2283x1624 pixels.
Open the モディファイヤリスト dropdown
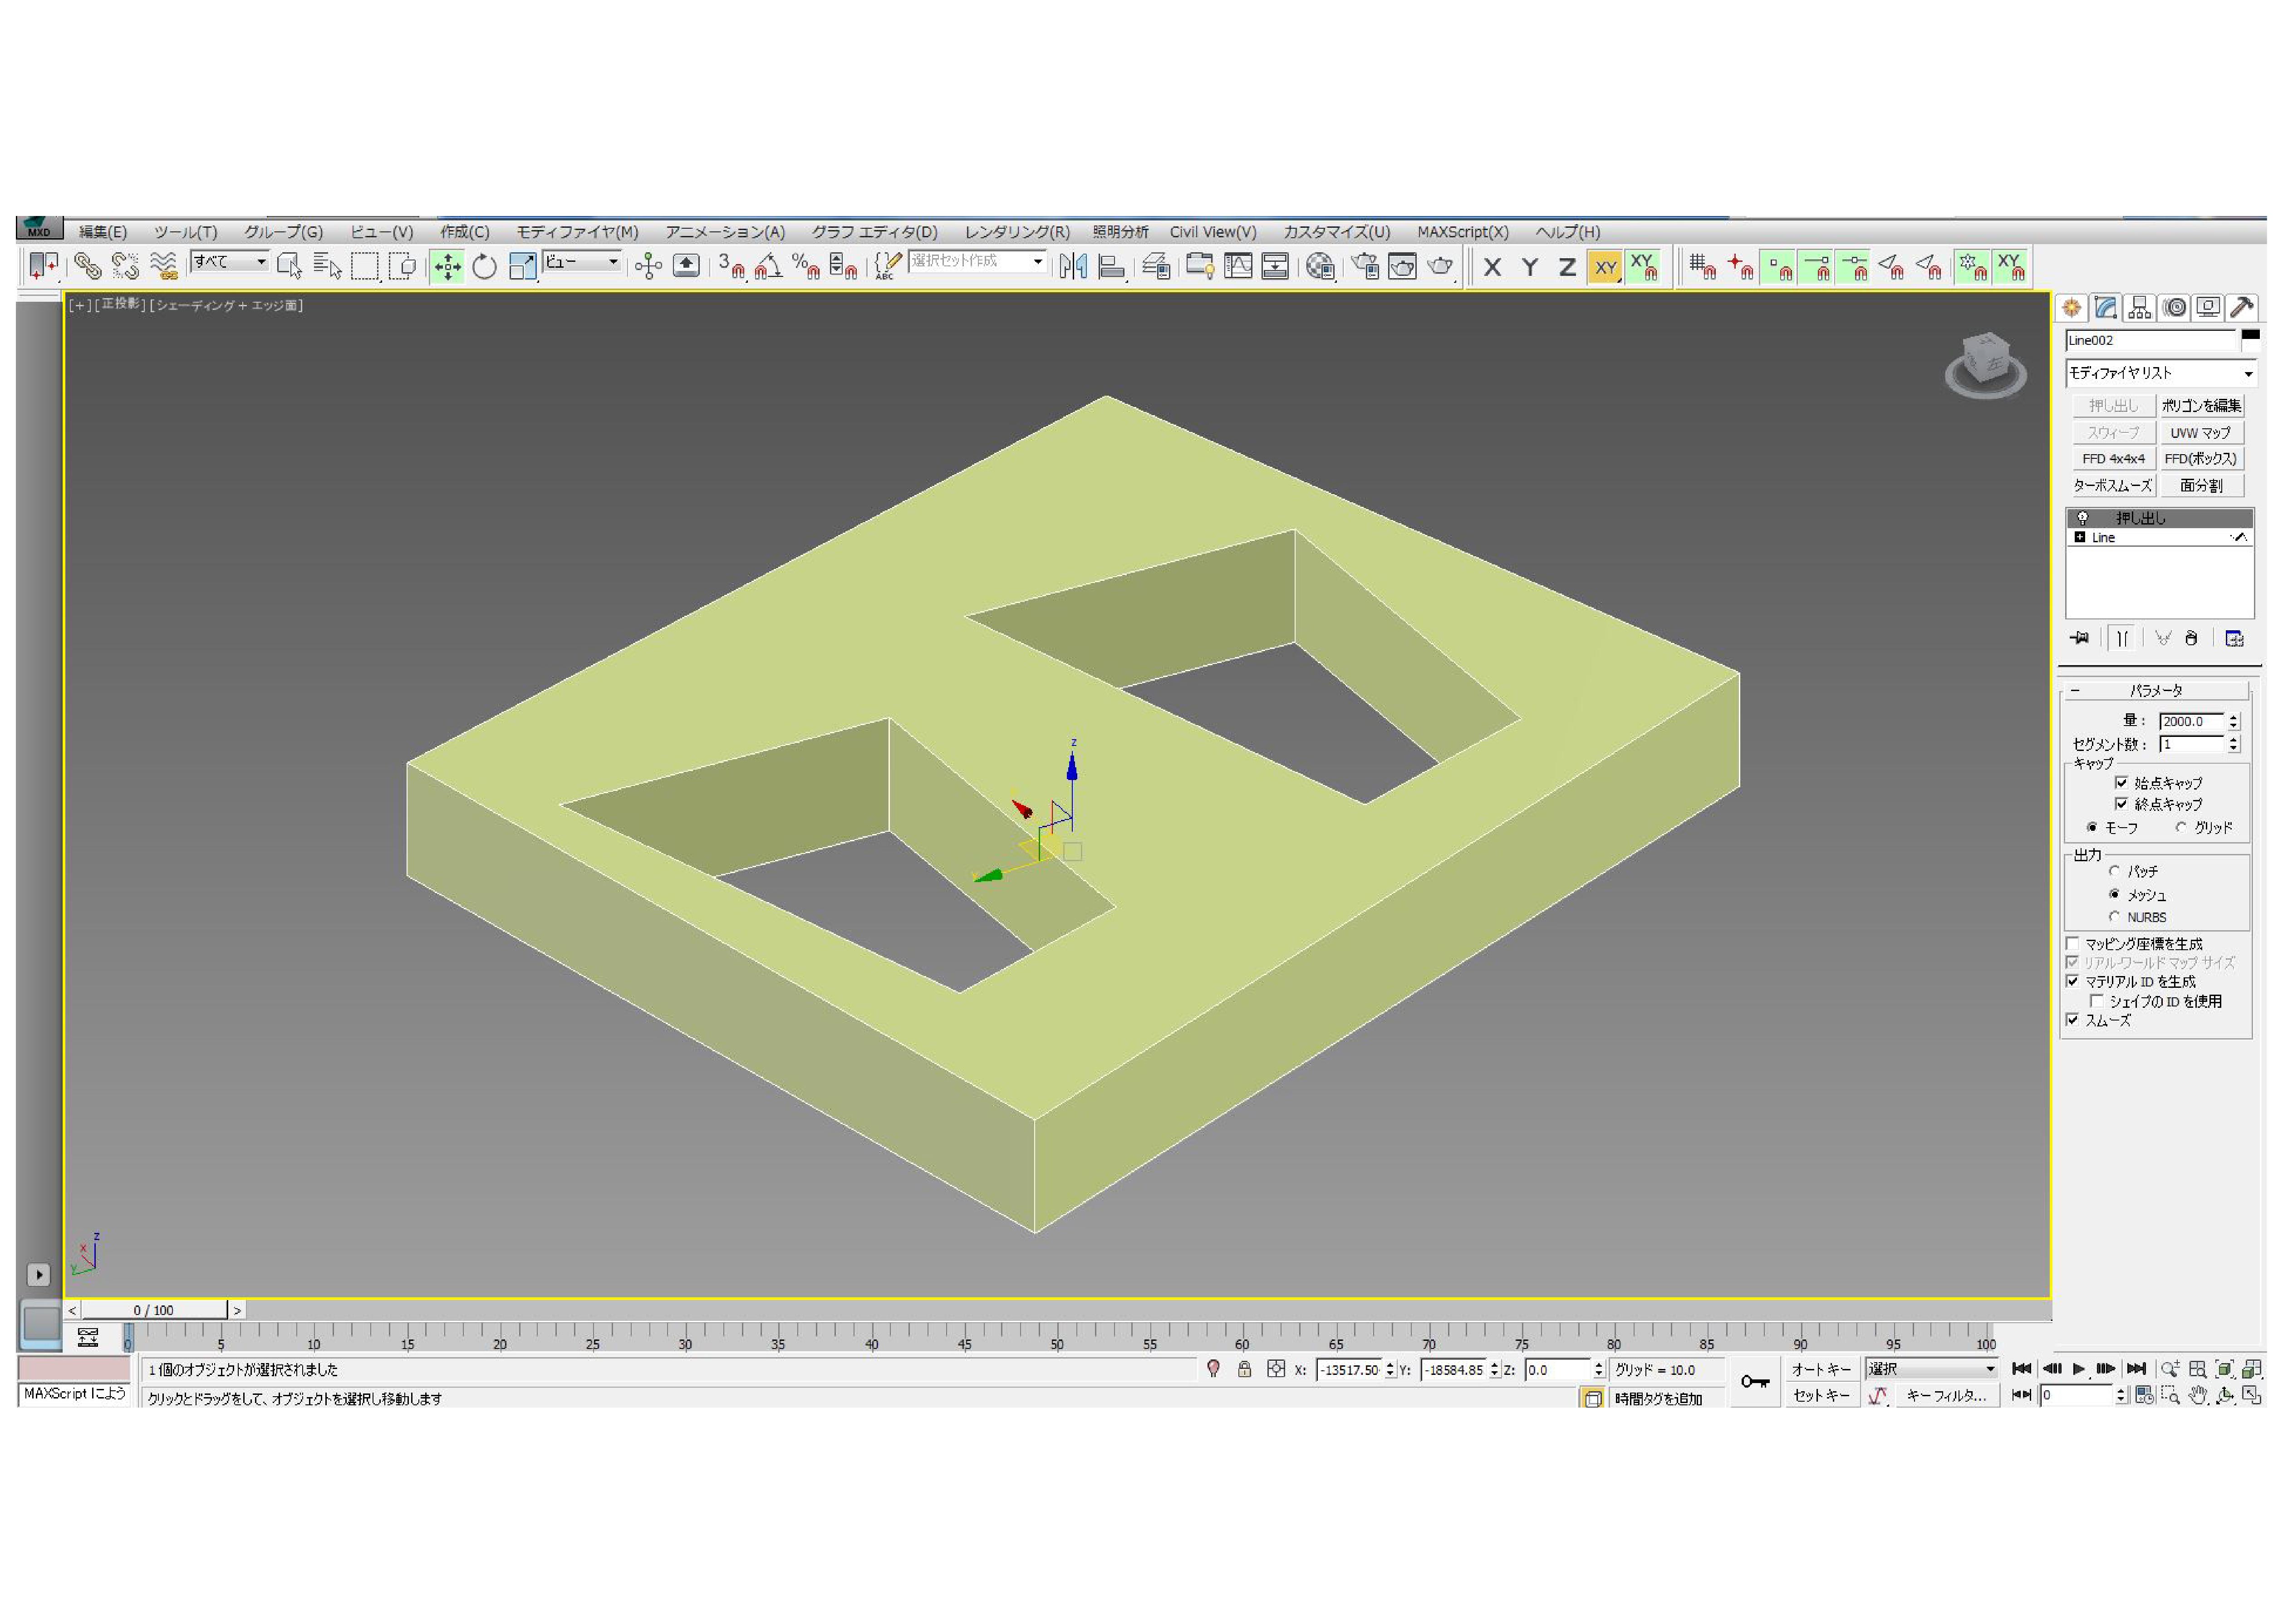2160,374
